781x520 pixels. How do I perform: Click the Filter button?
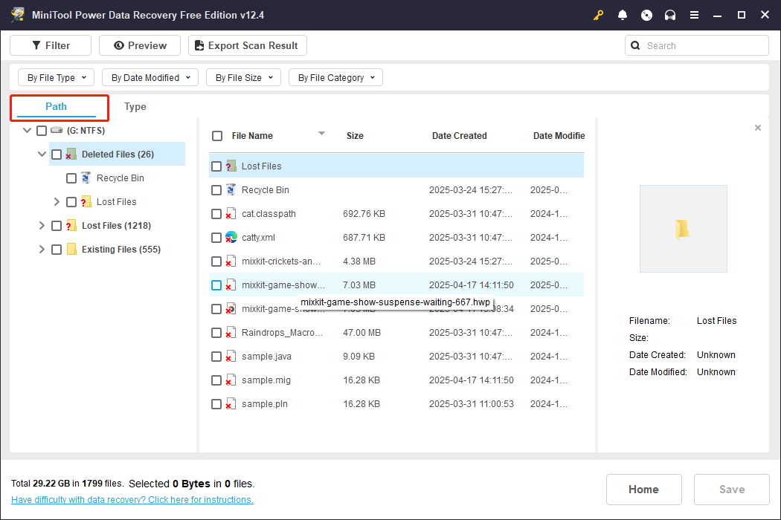coord(51,45)
